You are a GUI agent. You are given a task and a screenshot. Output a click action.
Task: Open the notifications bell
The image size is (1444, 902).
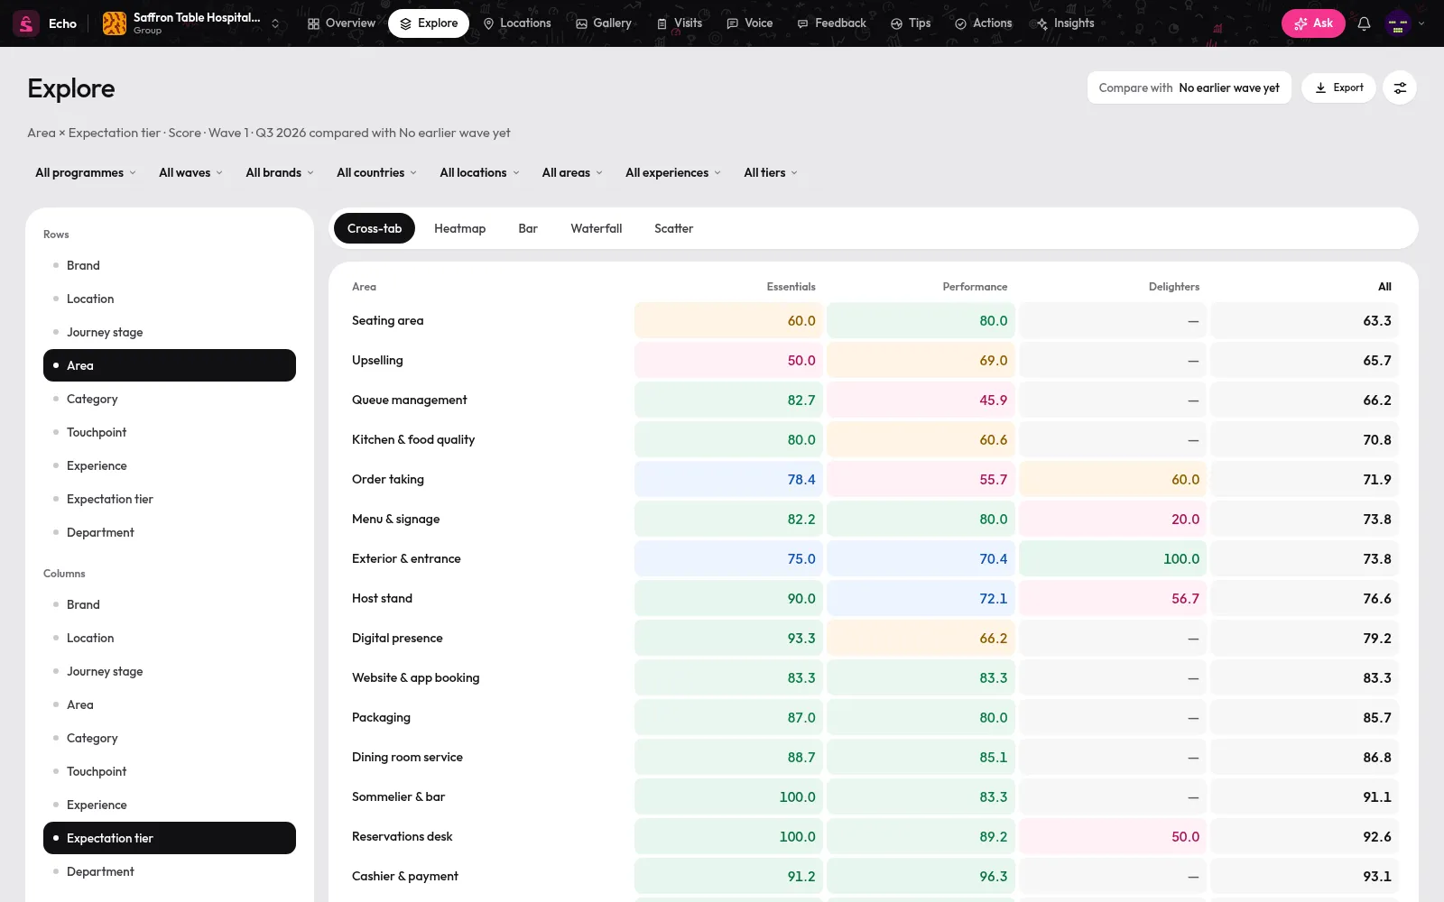tap(1364, 23)
